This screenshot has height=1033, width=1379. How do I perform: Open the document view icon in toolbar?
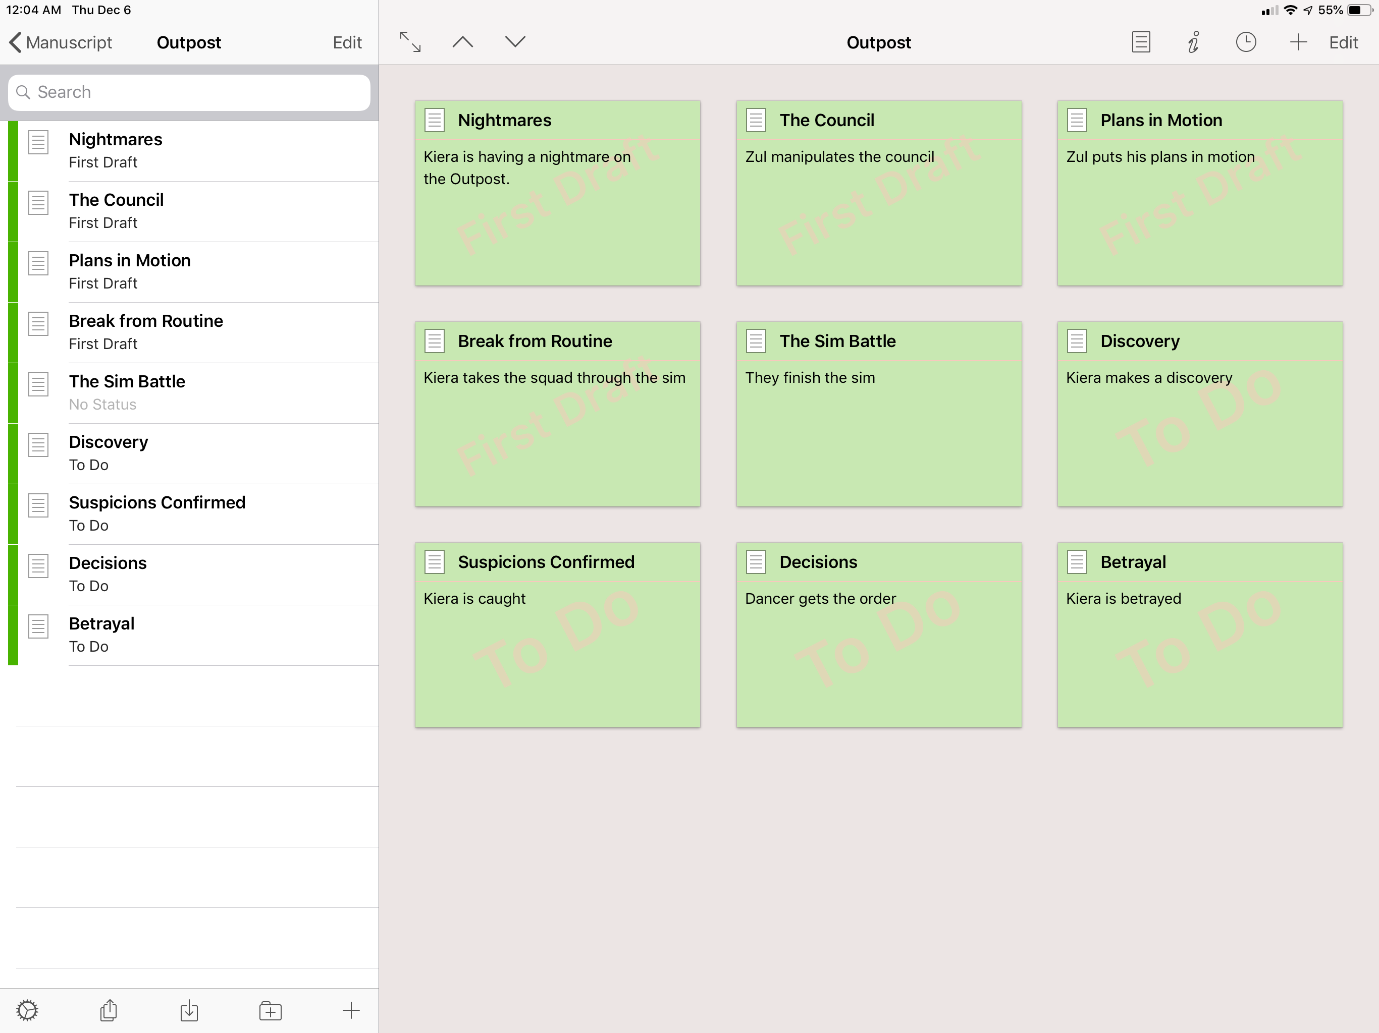(1141, 42)
